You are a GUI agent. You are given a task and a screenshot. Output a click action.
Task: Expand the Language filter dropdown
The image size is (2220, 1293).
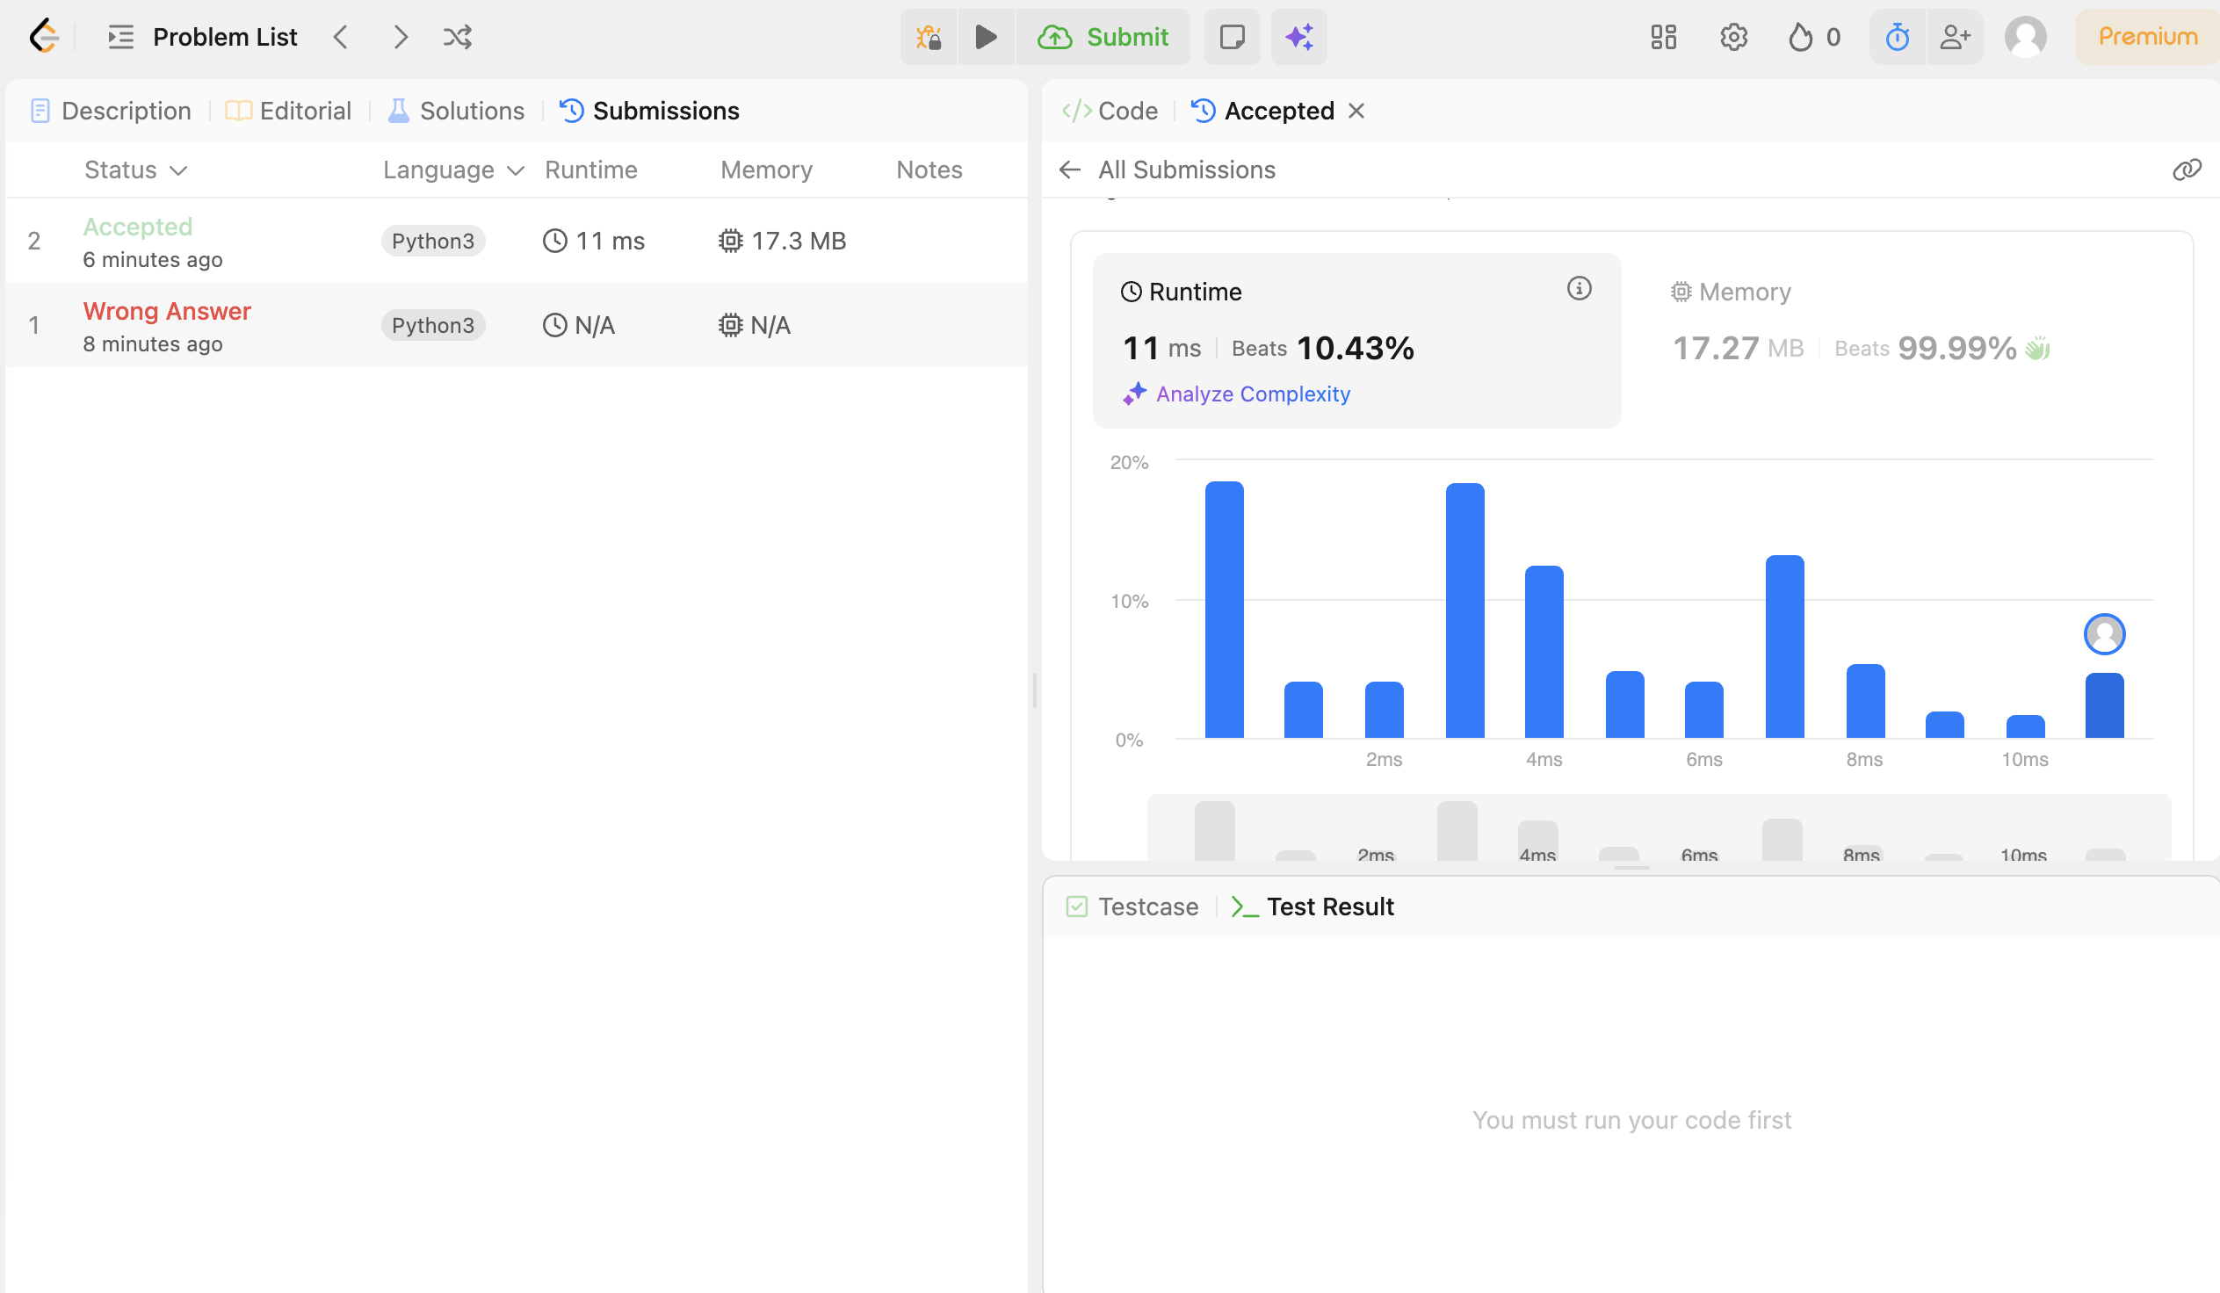(452, 170)
